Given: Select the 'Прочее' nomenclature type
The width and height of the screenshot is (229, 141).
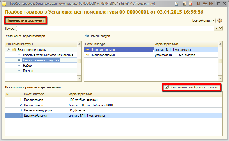Looking at the screenshot, I should (28, 71).
